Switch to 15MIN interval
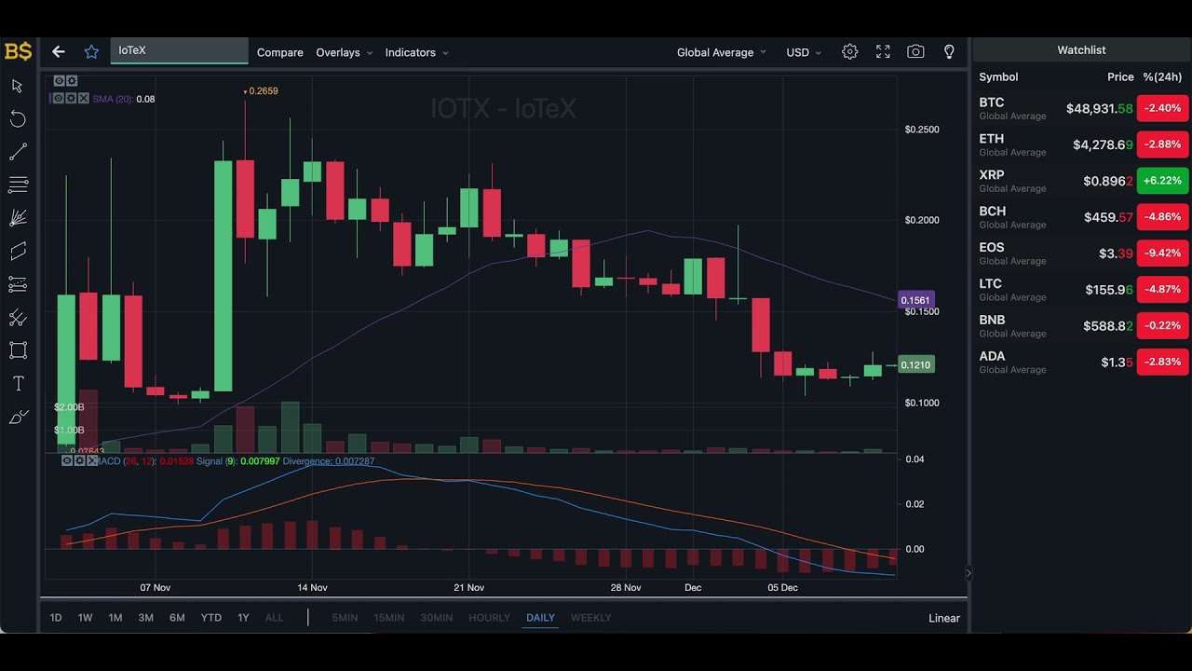This screenshot has height=671, width=1192. (x=389, y=618)
